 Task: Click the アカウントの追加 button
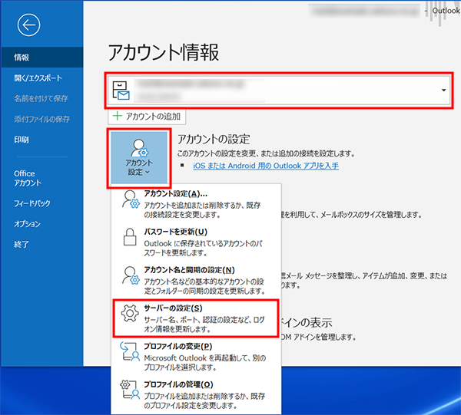[146, 116]
